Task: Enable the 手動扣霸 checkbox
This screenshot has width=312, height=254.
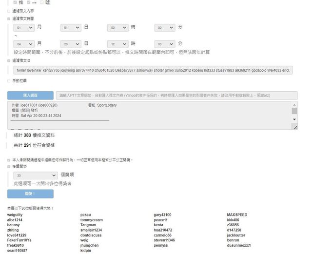Action: coord(9,80)
